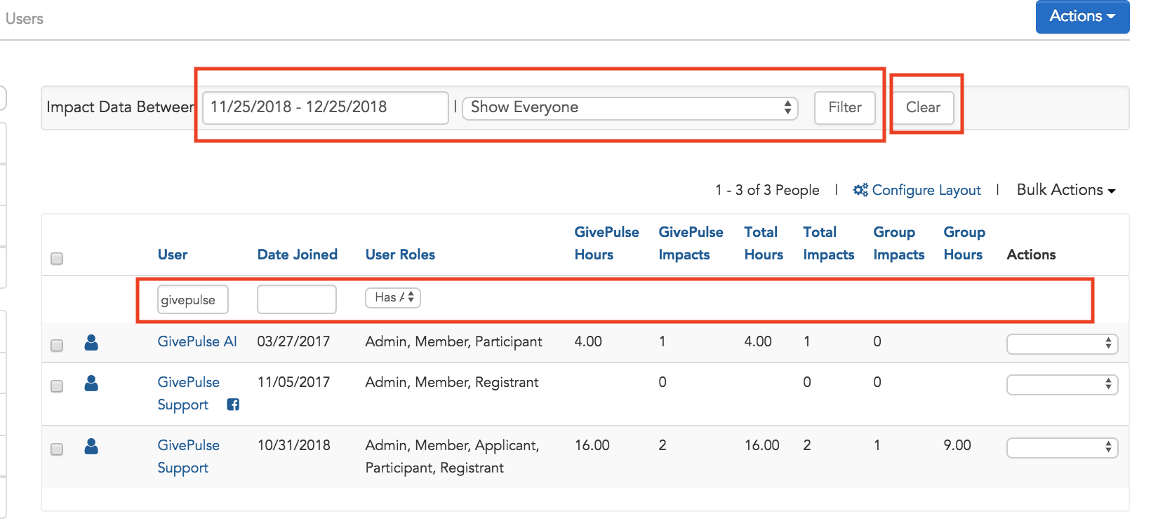
Task: Open the Configure Layout link
Action: (926, 190)
